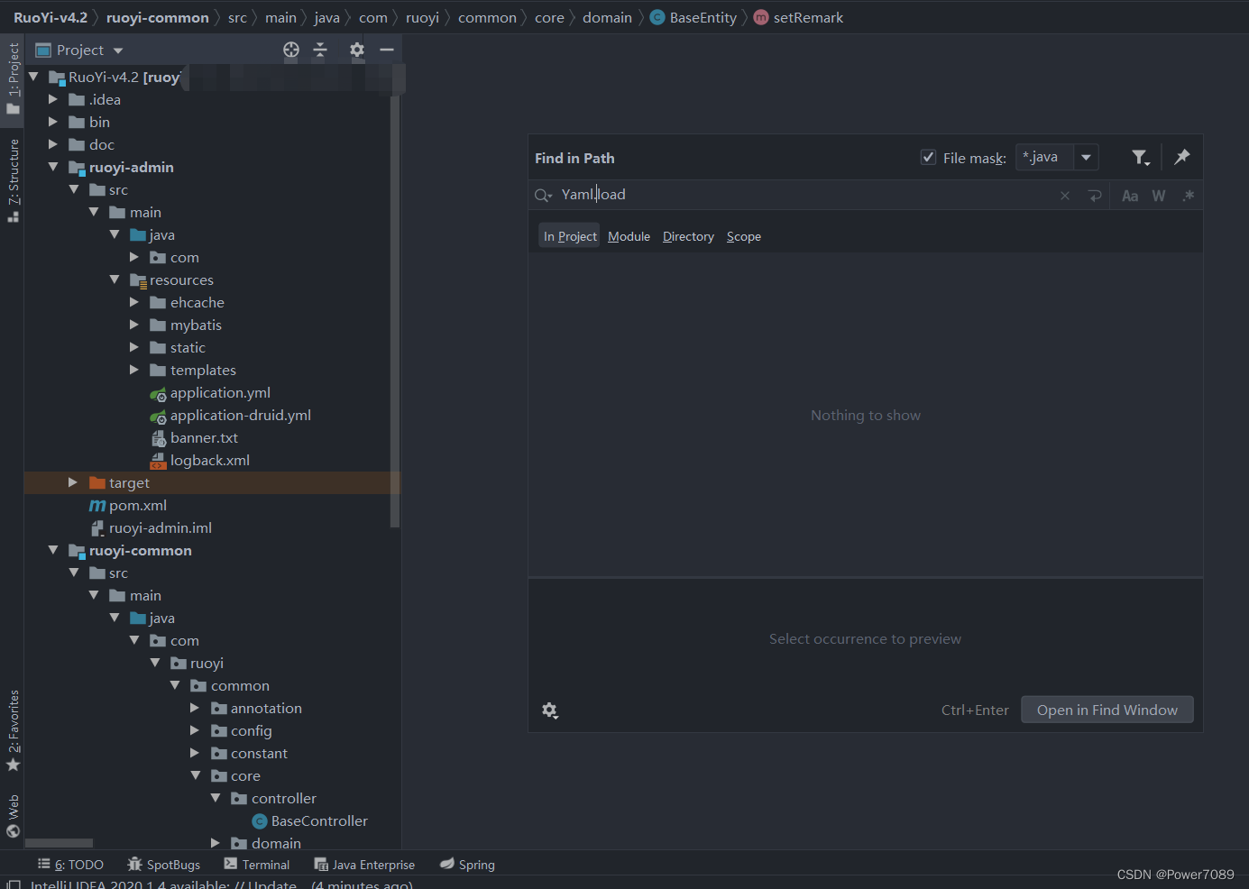The height and width of the screenshot is (889, 1249).
Task: Open the Project view dropdown
Action: click(x=118, y=50)
